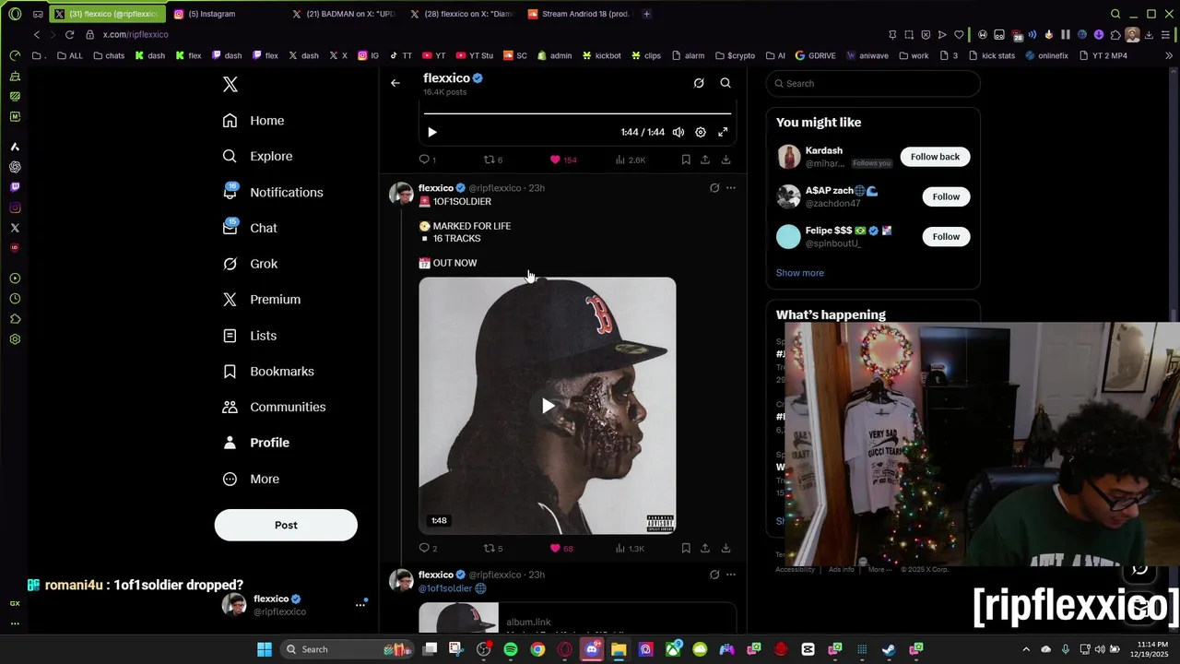Open video playback settings gear
This screenshot has height=664, width=1180.
click(x=701, y=132)
